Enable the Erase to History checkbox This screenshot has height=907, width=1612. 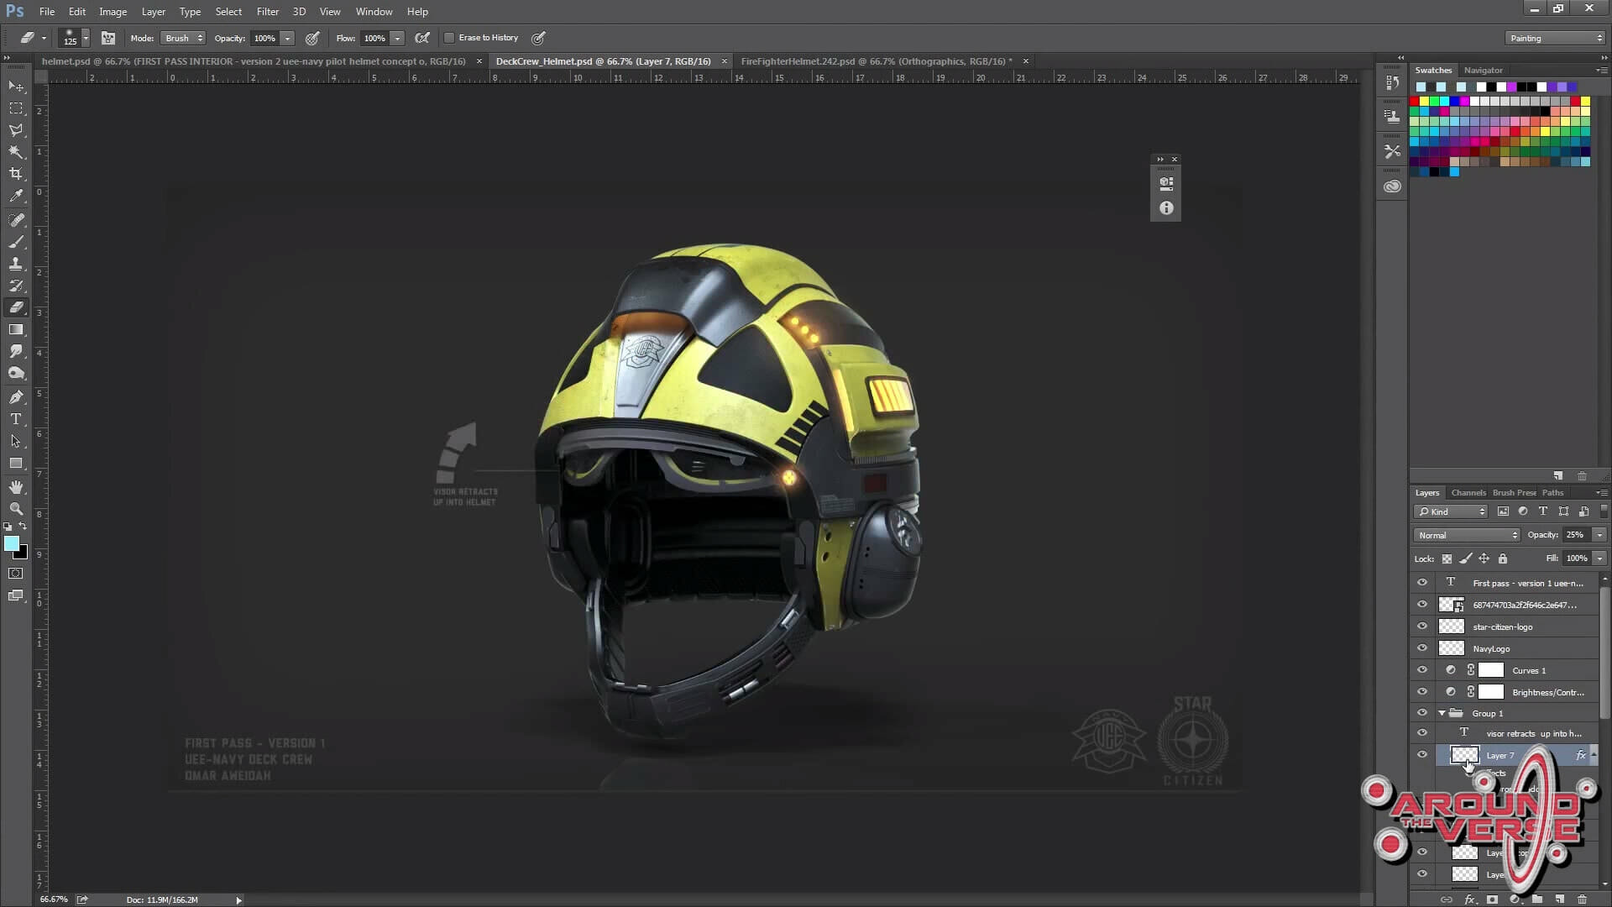coord(449,38)
